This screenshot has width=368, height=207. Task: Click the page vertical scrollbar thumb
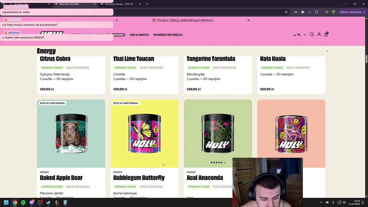point(367,58)
